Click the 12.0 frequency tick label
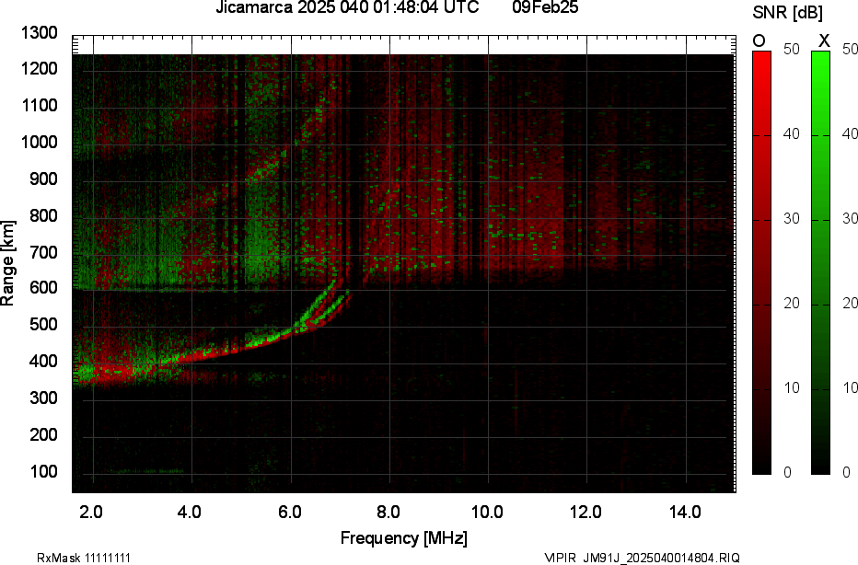Image resolution: width=858 pixels, height=565 pixels. (586, 513)
